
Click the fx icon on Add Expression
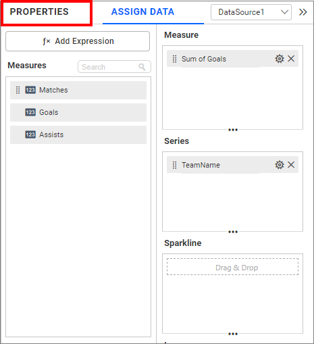tap(47, 41)
